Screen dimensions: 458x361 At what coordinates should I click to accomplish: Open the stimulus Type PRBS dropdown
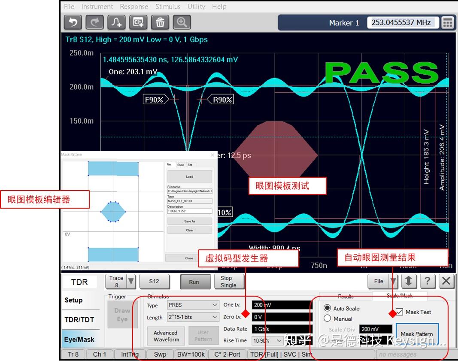193,305
